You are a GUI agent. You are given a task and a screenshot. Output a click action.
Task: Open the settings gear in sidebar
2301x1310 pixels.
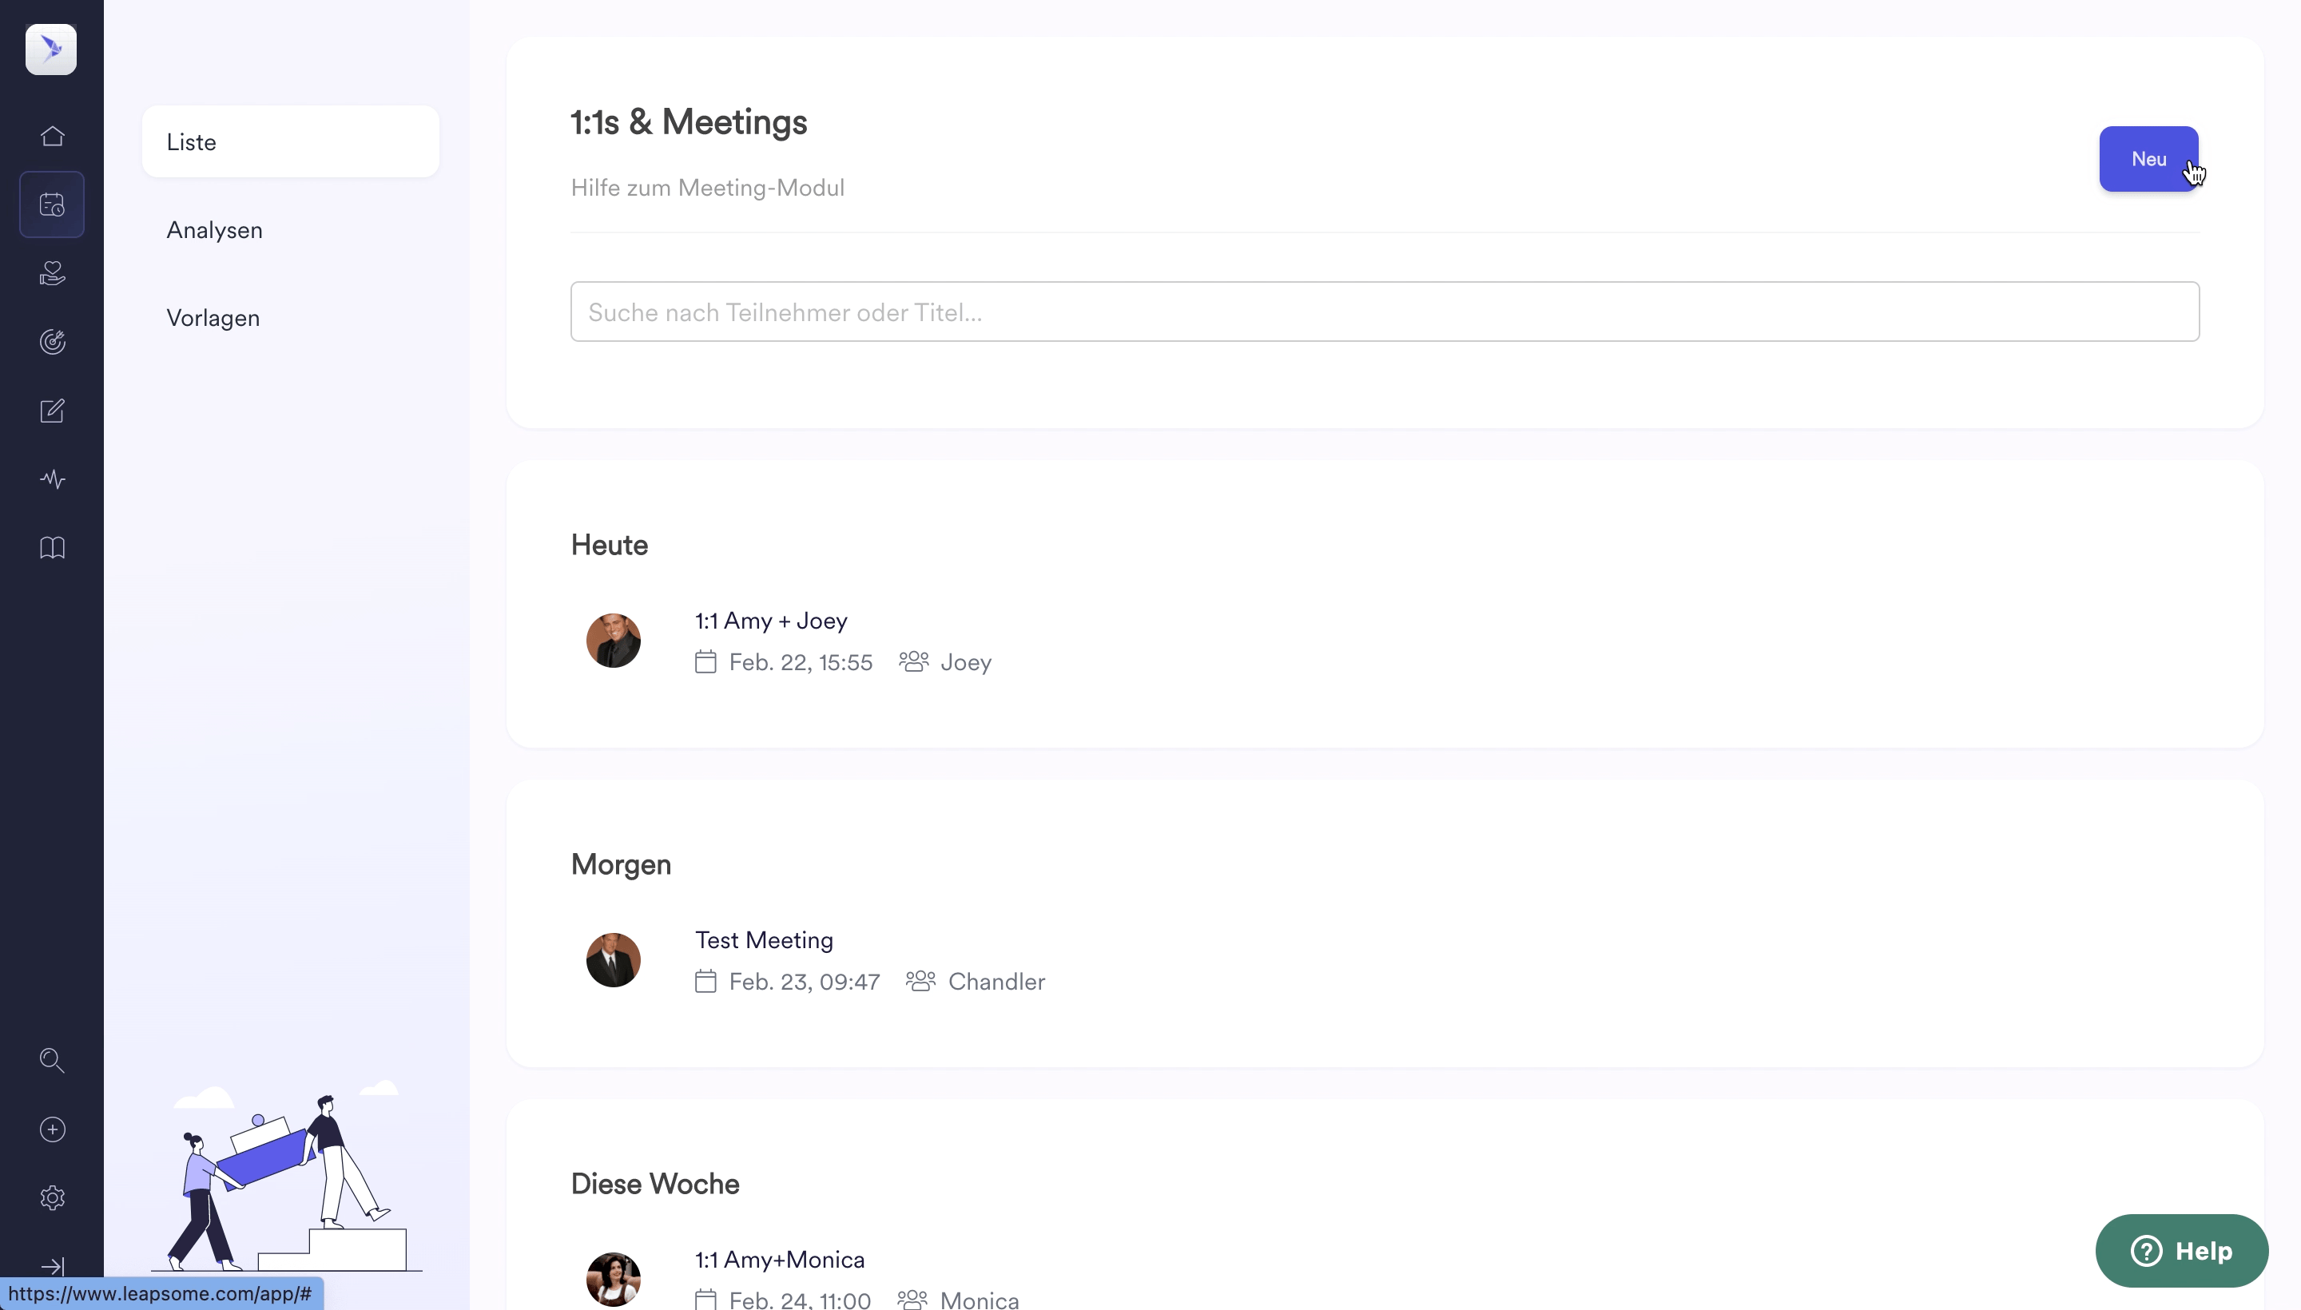pyautogui.click(x=52, y=1197)
